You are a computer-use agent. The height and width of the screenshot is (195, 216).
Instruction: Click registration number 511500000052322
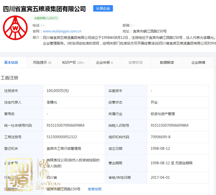tap(62, 137)
